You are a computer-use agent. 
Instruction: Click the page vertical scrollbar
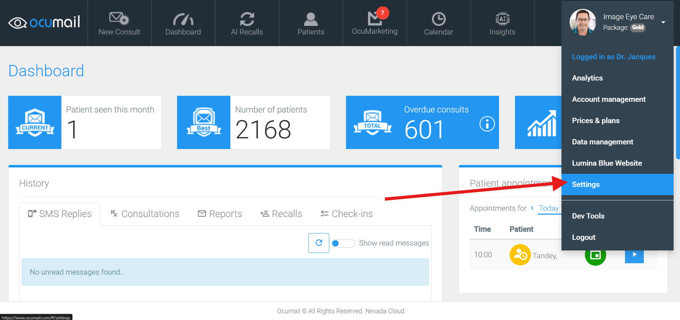click(x=678, y=103)
